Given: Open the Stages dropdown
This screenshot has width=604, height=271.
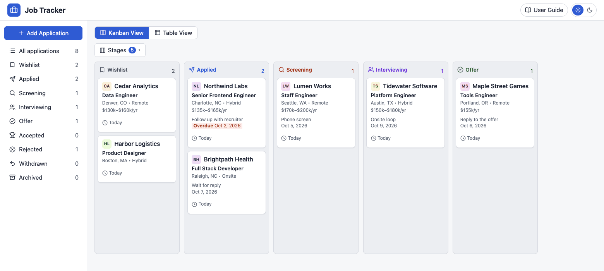Looking at the screenshot, I should click(x=120, y=50).
